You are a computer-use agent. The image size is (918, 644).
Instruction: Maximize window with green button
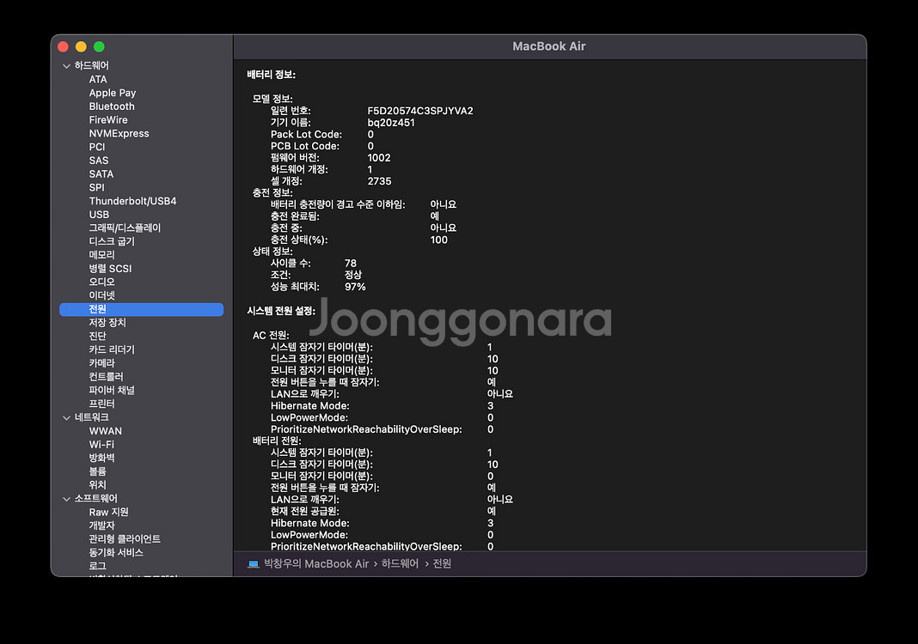pyautogui.click(x=99, y=46)
